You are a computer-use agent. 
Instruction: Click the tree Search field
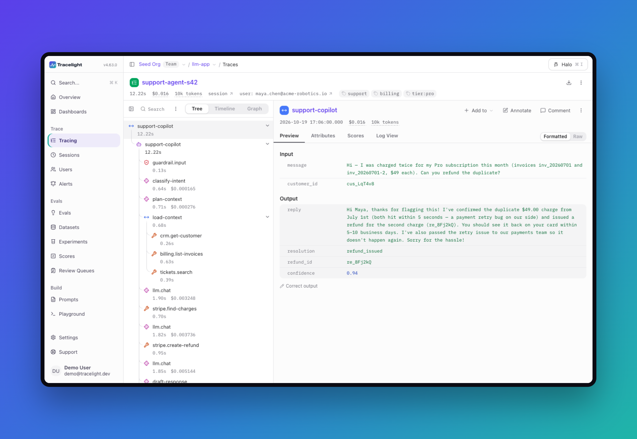click(x=153, y=109)
